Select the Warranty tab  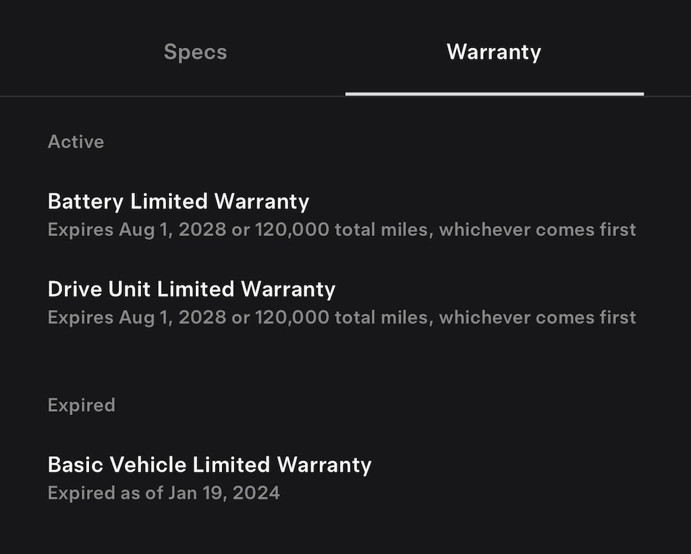click(493, 52)
